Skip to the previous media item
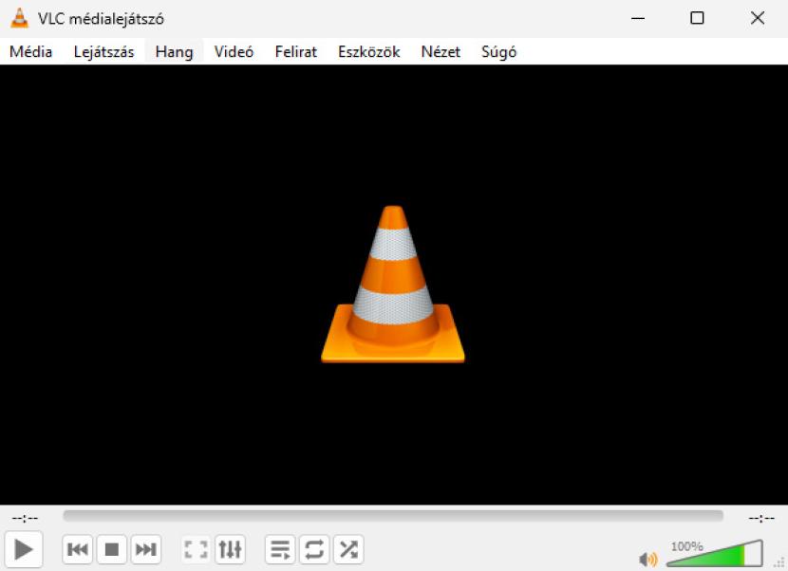This screenshot has width=788, height=571. pyautogui.click(x=78, y=549)
